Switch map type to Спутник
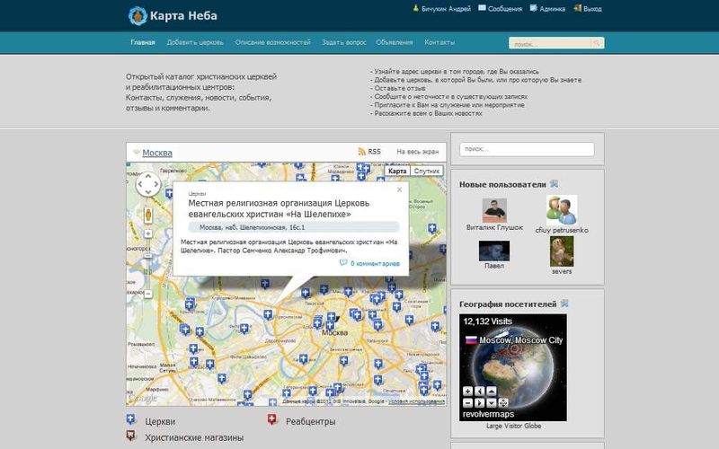719x449 pixels. tap(426, 171)
